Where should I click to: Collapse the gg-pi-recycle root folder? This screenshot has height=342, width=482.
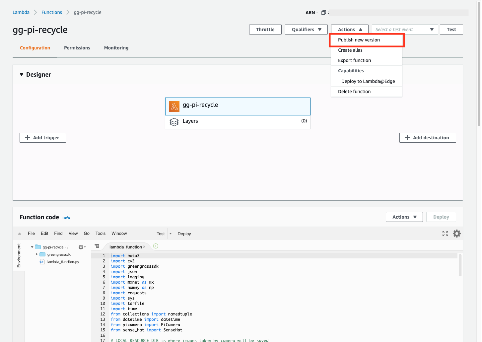point(32,247)
